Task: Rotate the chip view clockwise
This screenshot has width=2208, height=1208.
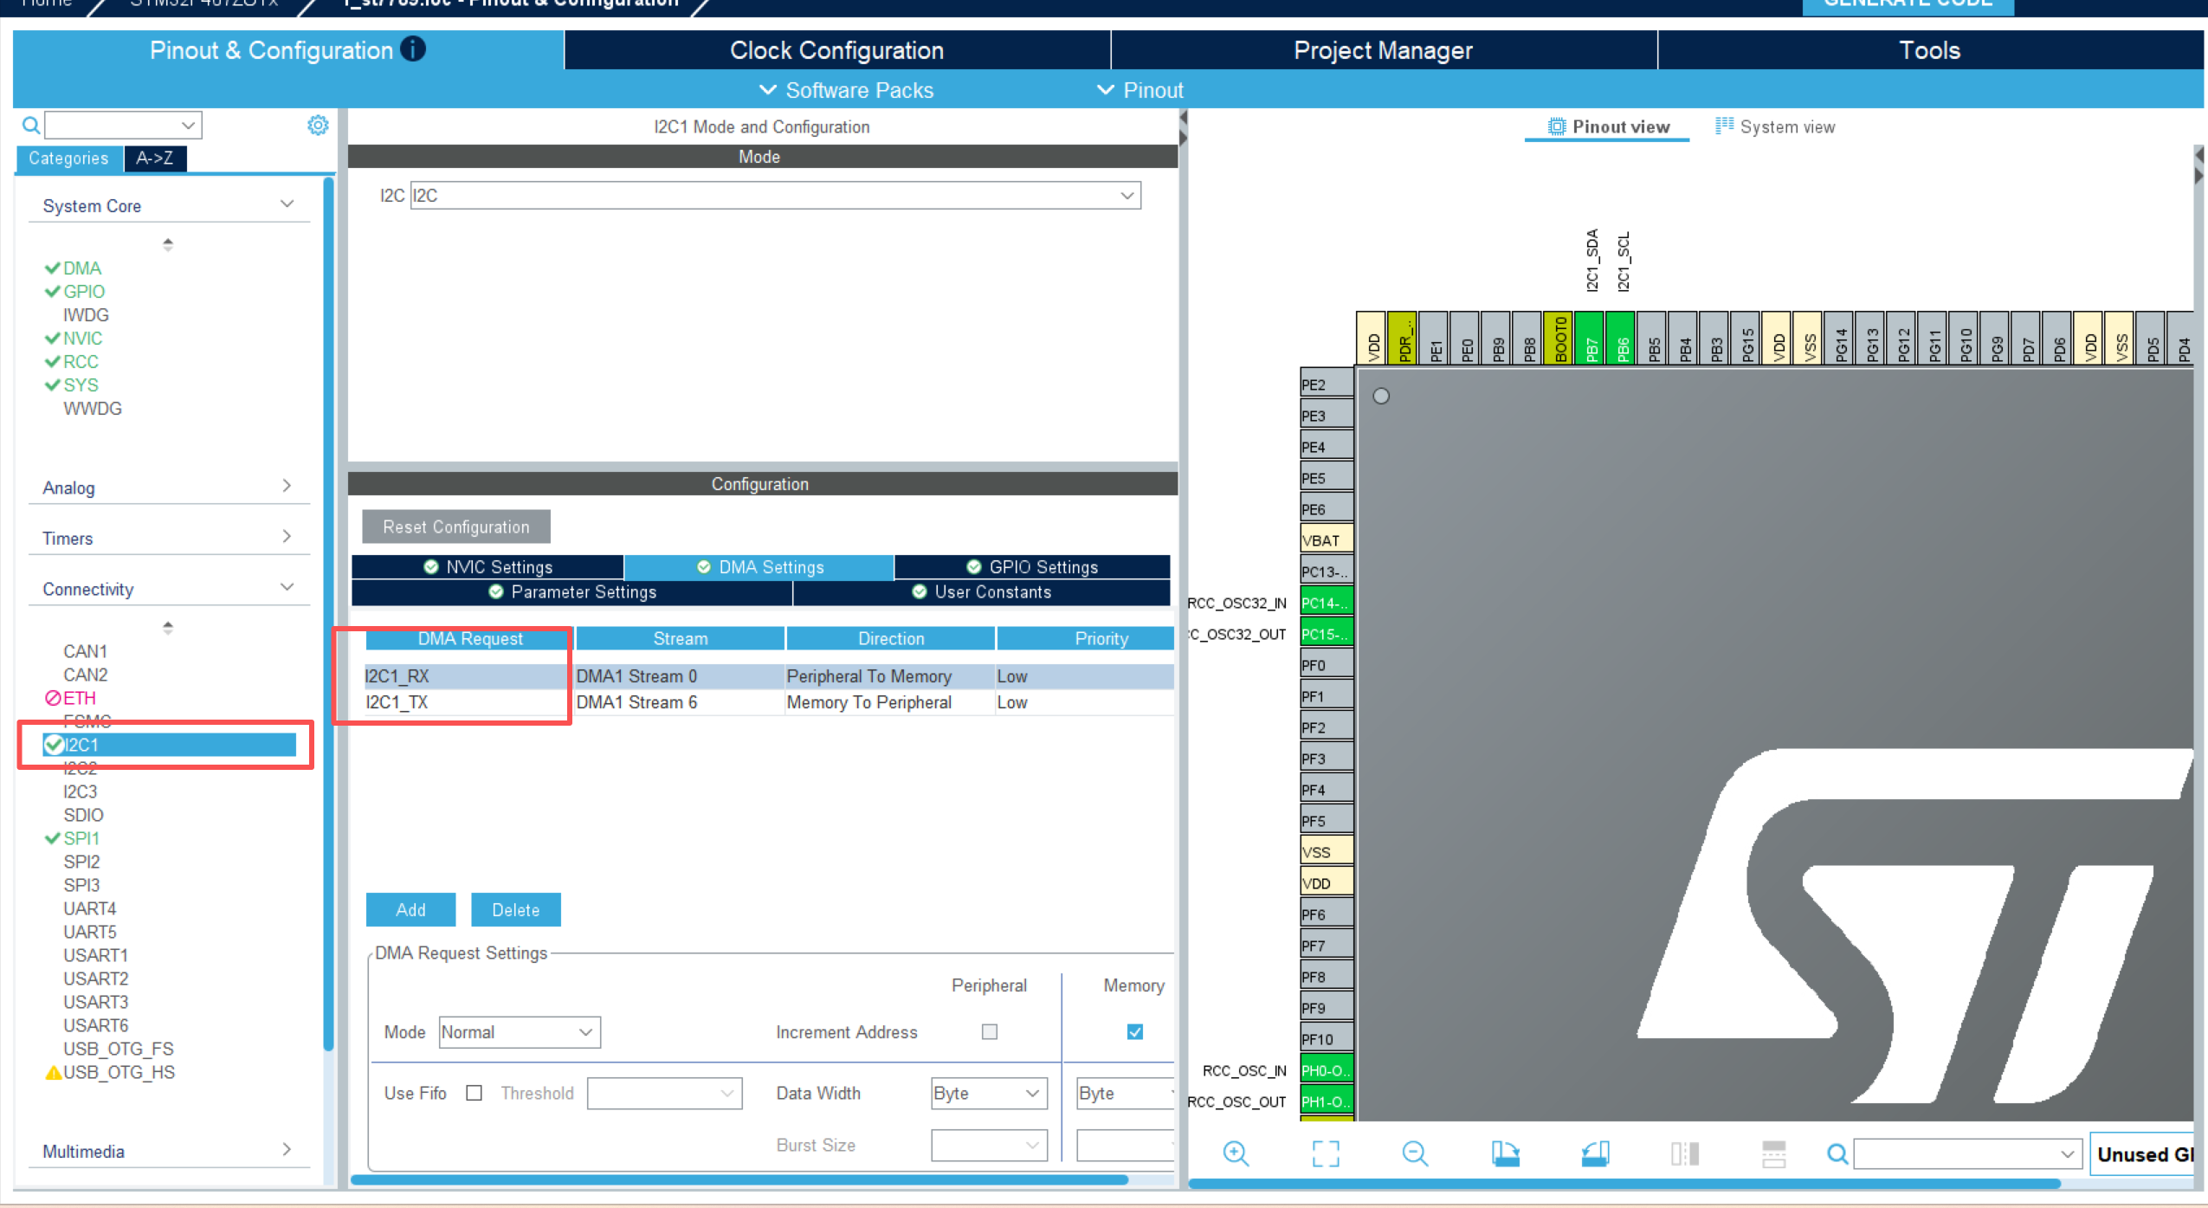Action: 1505,1153
